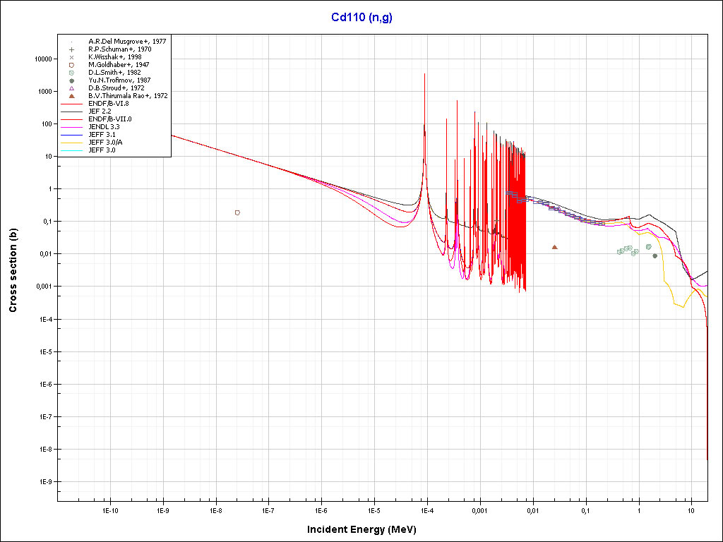Click the Goldhaber data point near 1E-8 MeV
This screenshot has width=723, height=542.
tap(237, 212)
